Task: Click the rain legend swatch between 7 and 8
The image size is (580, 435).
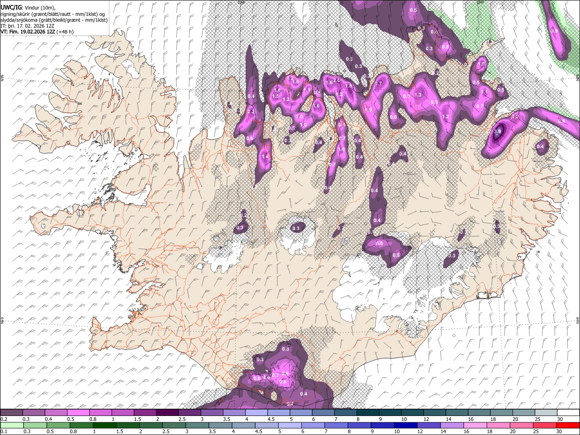Action: (336, 425)
